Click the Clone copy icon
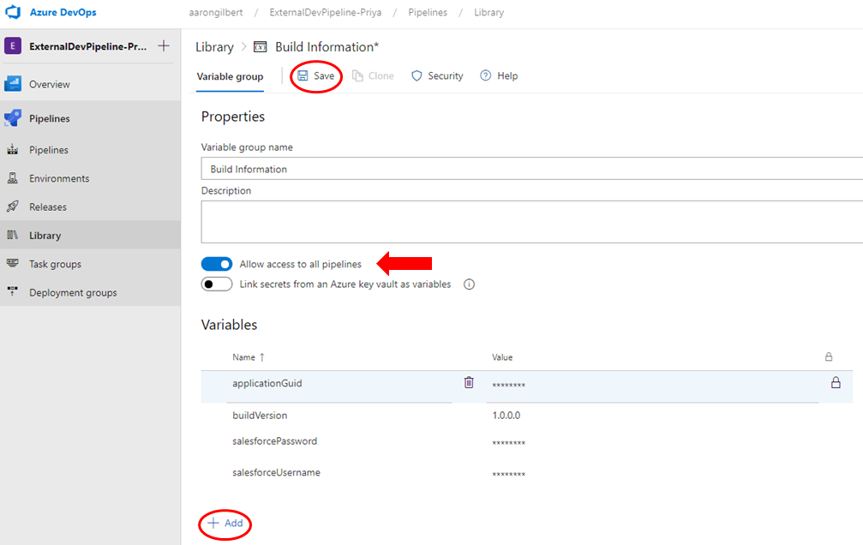This screenshot has height=545, width=863. pos(357,76)
